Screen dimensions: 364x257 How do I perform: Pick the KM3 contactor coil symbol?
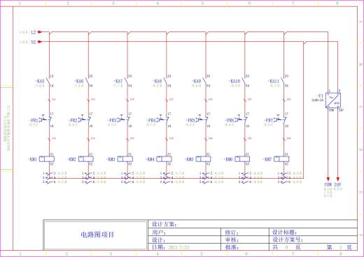click(x=125, y=159)
